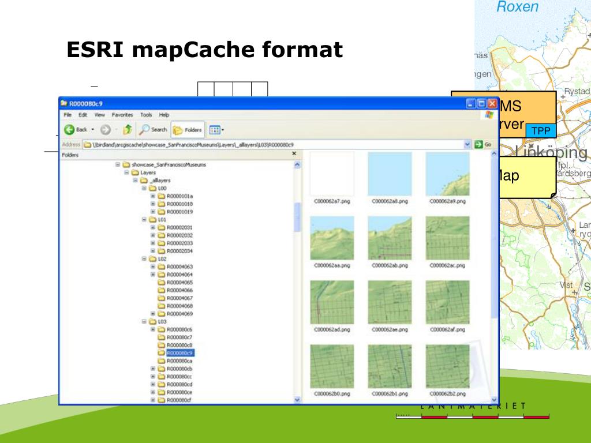Close the Folders pane with its X
Viewport: 591px width, 443px height.
[294, 153]
